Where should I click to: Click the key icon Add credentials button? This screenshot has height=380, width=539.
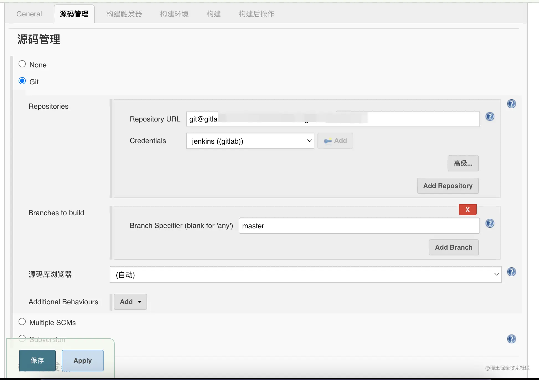pos(335,141)
